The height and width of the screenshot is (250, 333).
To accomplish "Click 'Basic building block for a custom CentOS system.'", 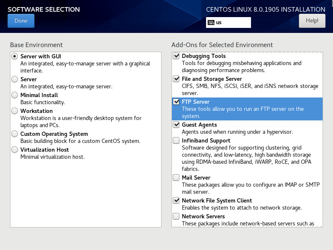I will [x=80, y=141].
